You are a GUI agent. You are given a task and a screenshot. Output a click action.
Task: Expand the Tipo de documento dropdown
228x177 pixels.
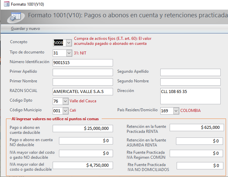click(69, 53)
